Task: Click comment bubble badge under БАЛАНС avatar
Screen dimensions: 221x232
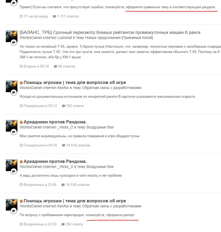Action: (x=13, y=43)
